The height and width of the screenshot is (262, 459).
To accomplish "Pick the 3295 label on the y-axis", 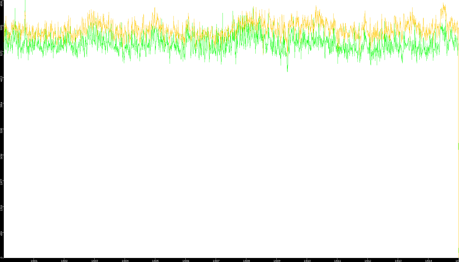I will [2, 131].
